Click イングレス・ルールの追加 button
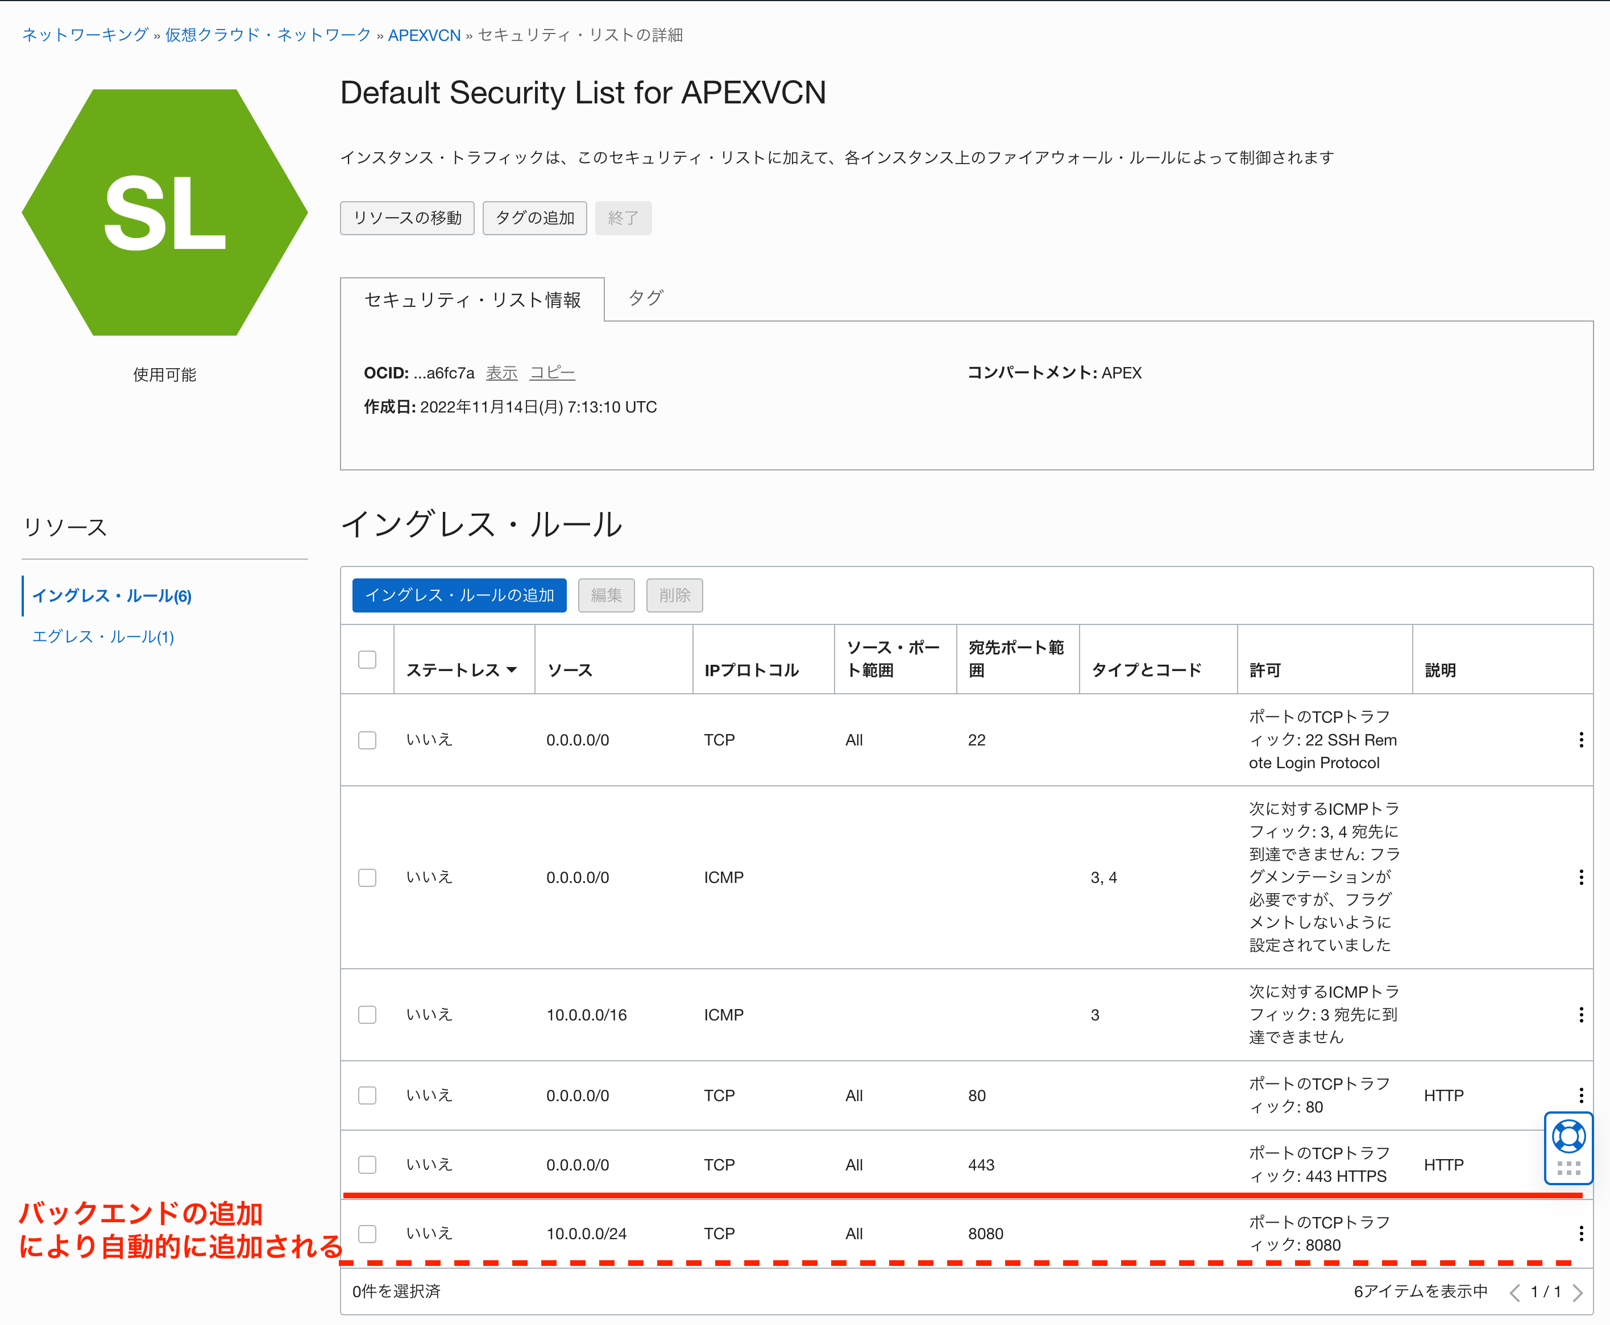This screenshot has width=1610, height=1325. 459,595
